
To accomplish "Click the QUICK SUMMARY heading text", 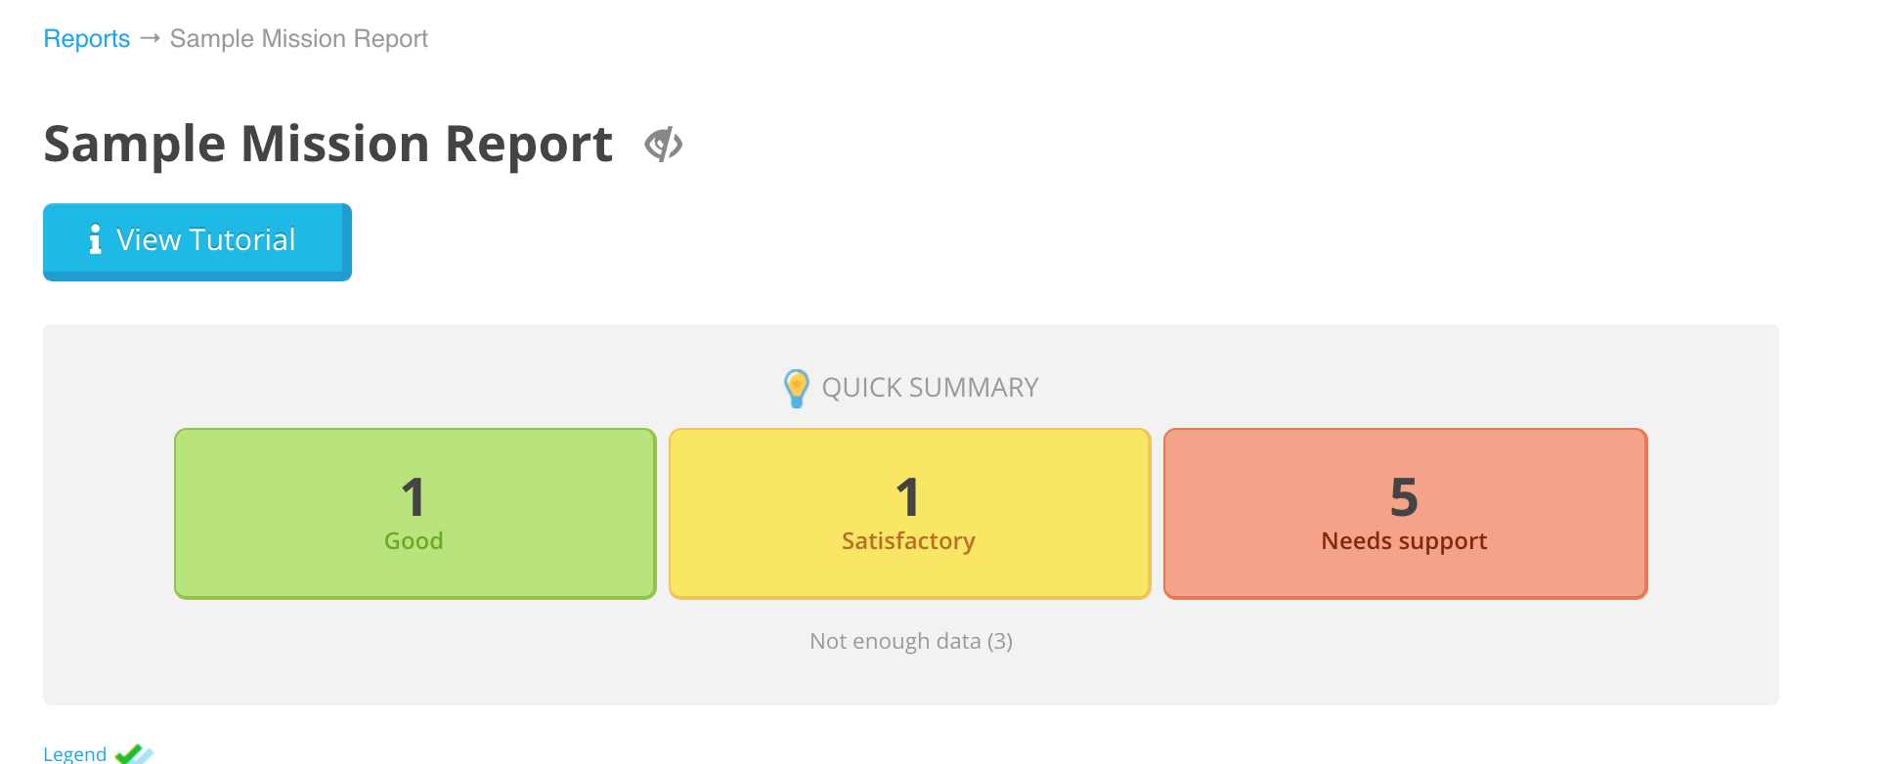I will pos(930,388).
